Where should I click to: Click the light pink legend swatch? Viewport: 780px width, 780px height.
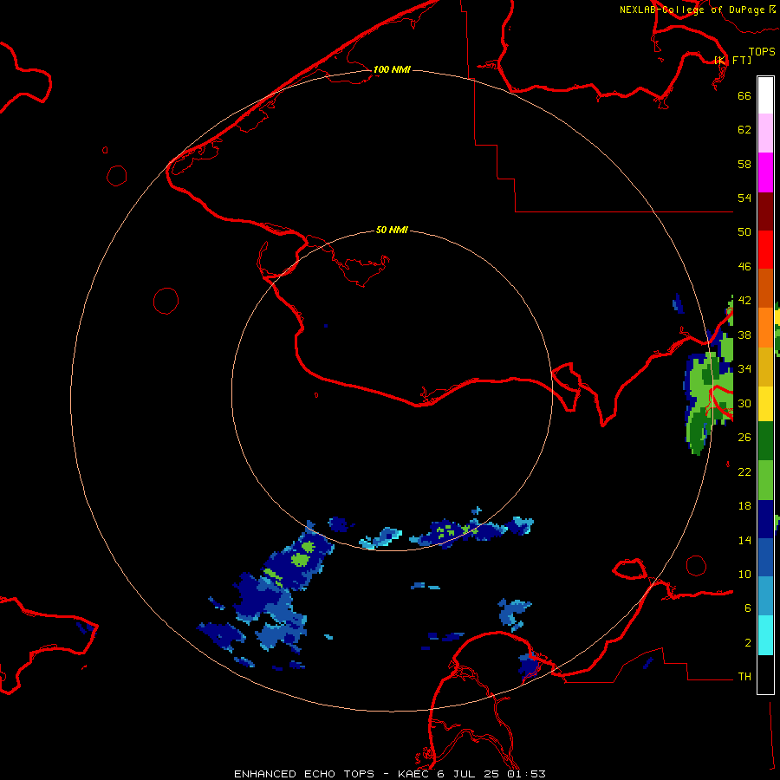tap(765, 133)
